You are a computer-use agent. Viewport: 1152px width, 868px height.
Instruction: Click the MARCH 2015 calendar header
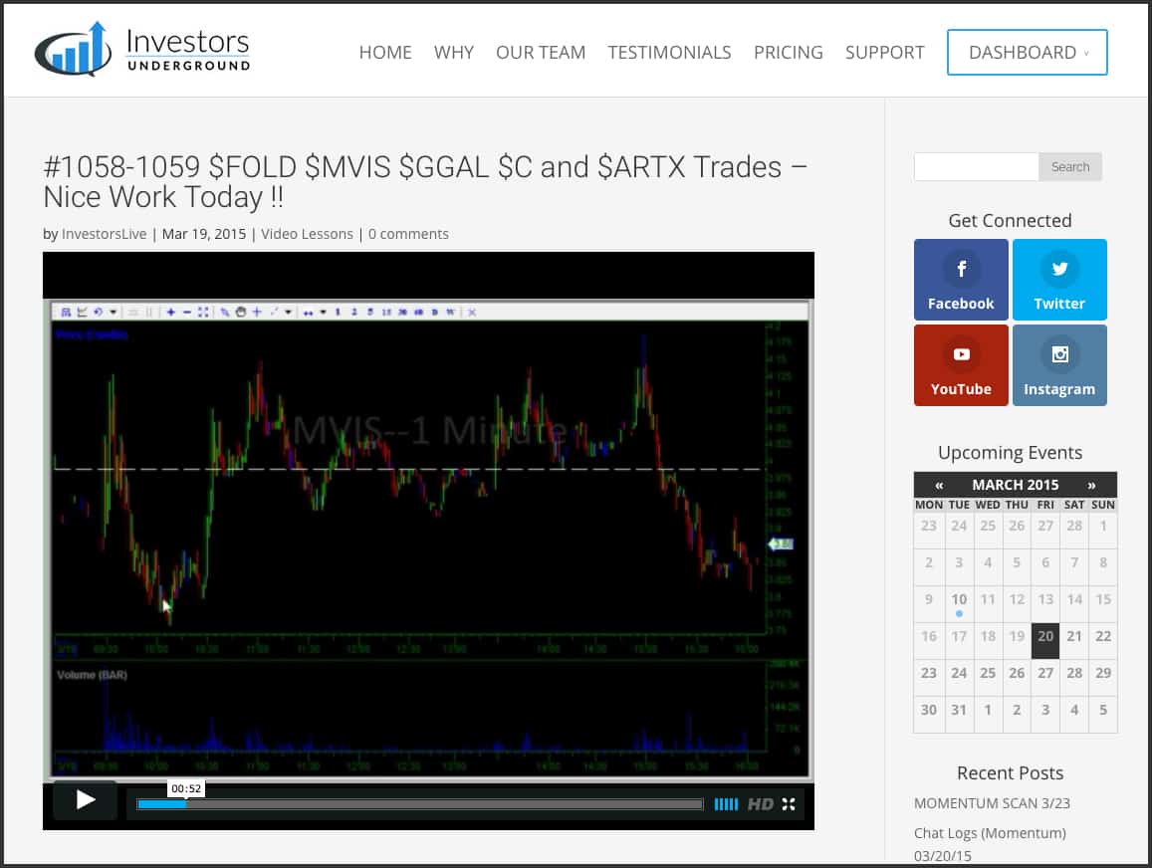pyautogui.click(x=1016, y=486)
